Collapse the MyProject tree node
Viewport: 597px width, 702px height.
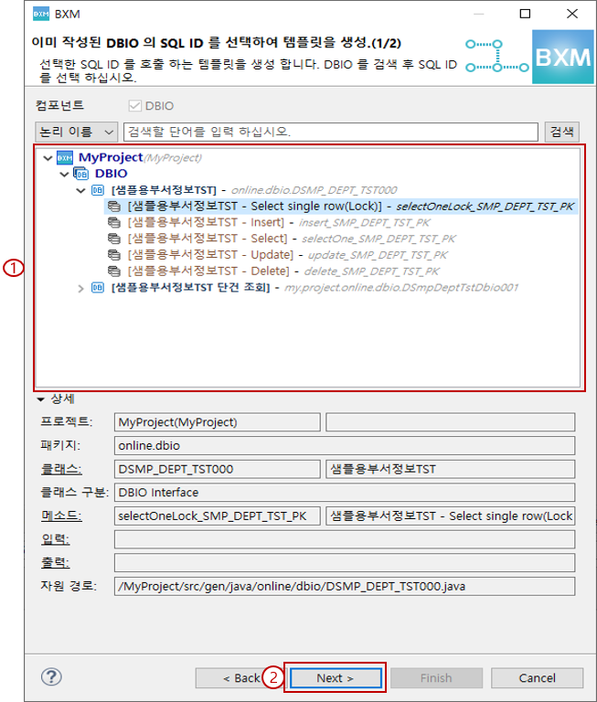click(x=48, y=158)
